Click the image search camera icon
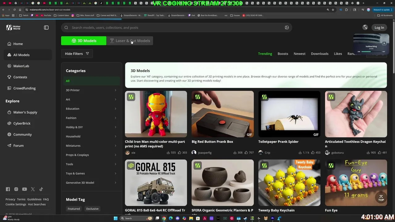The width and height of the screenshot is (395, 222). pyautogui.click(x=287, y=27)
